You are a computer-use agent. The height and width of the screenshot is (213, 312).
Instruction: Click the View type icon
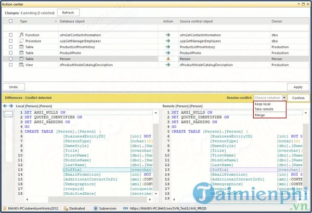[x=21, y=64]
